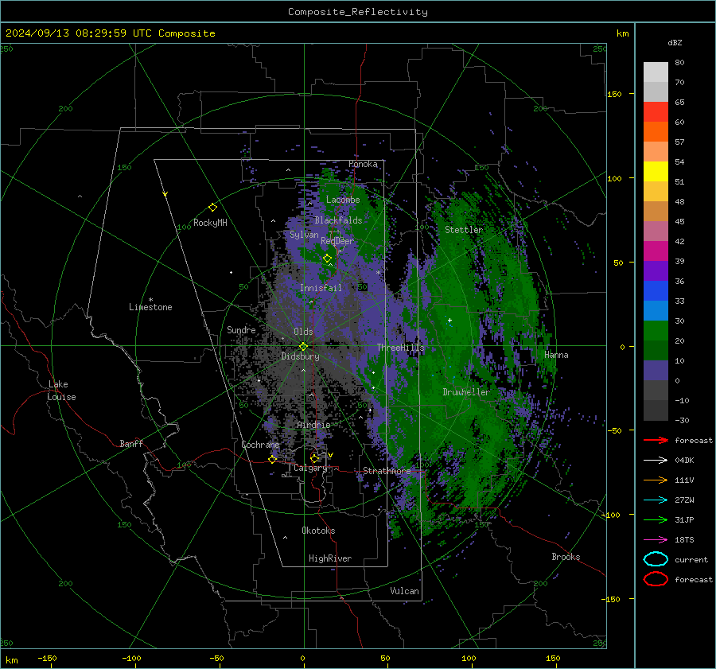Click the Sylvan label

(x=304, y=235)
